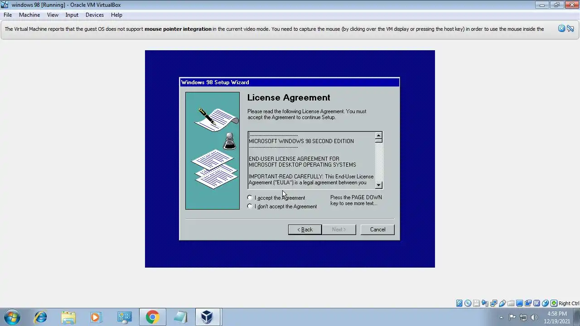This screenshot has height=326, width=580.
Task: Open Windows Explorer from the taskbar
Action: click(68, 317)
